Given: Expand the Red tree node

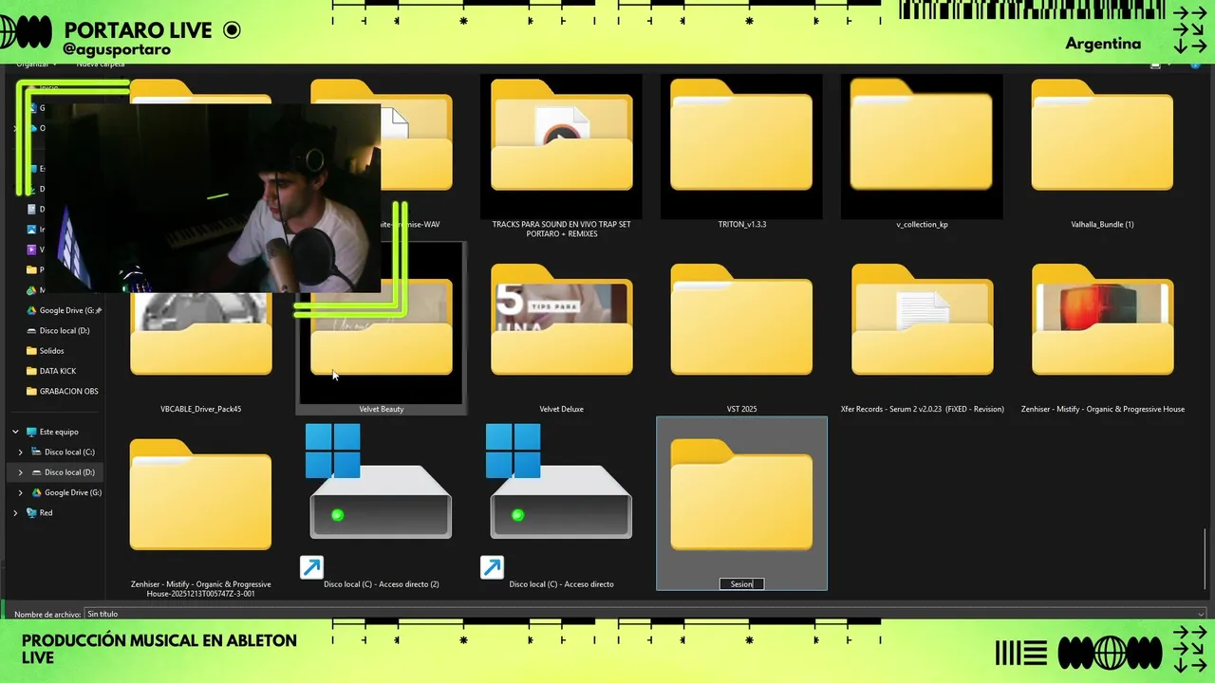Looking at the screenshot, I should click(x=15, y=512).
